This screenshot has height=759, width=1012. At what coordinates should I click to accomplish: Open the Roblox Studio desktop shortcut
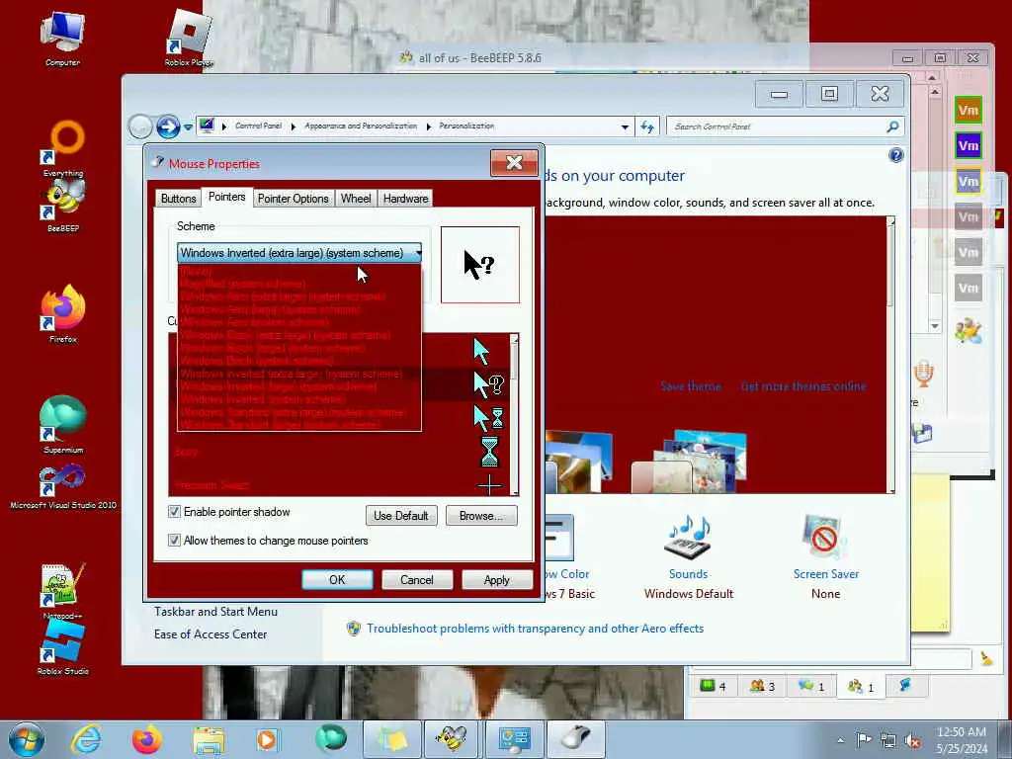point(63,647)
